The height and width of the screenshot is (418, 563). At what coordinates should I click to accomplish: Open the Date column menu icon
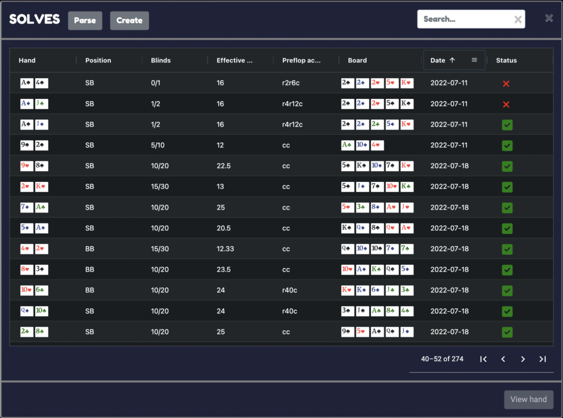click(x=474, y=60)
